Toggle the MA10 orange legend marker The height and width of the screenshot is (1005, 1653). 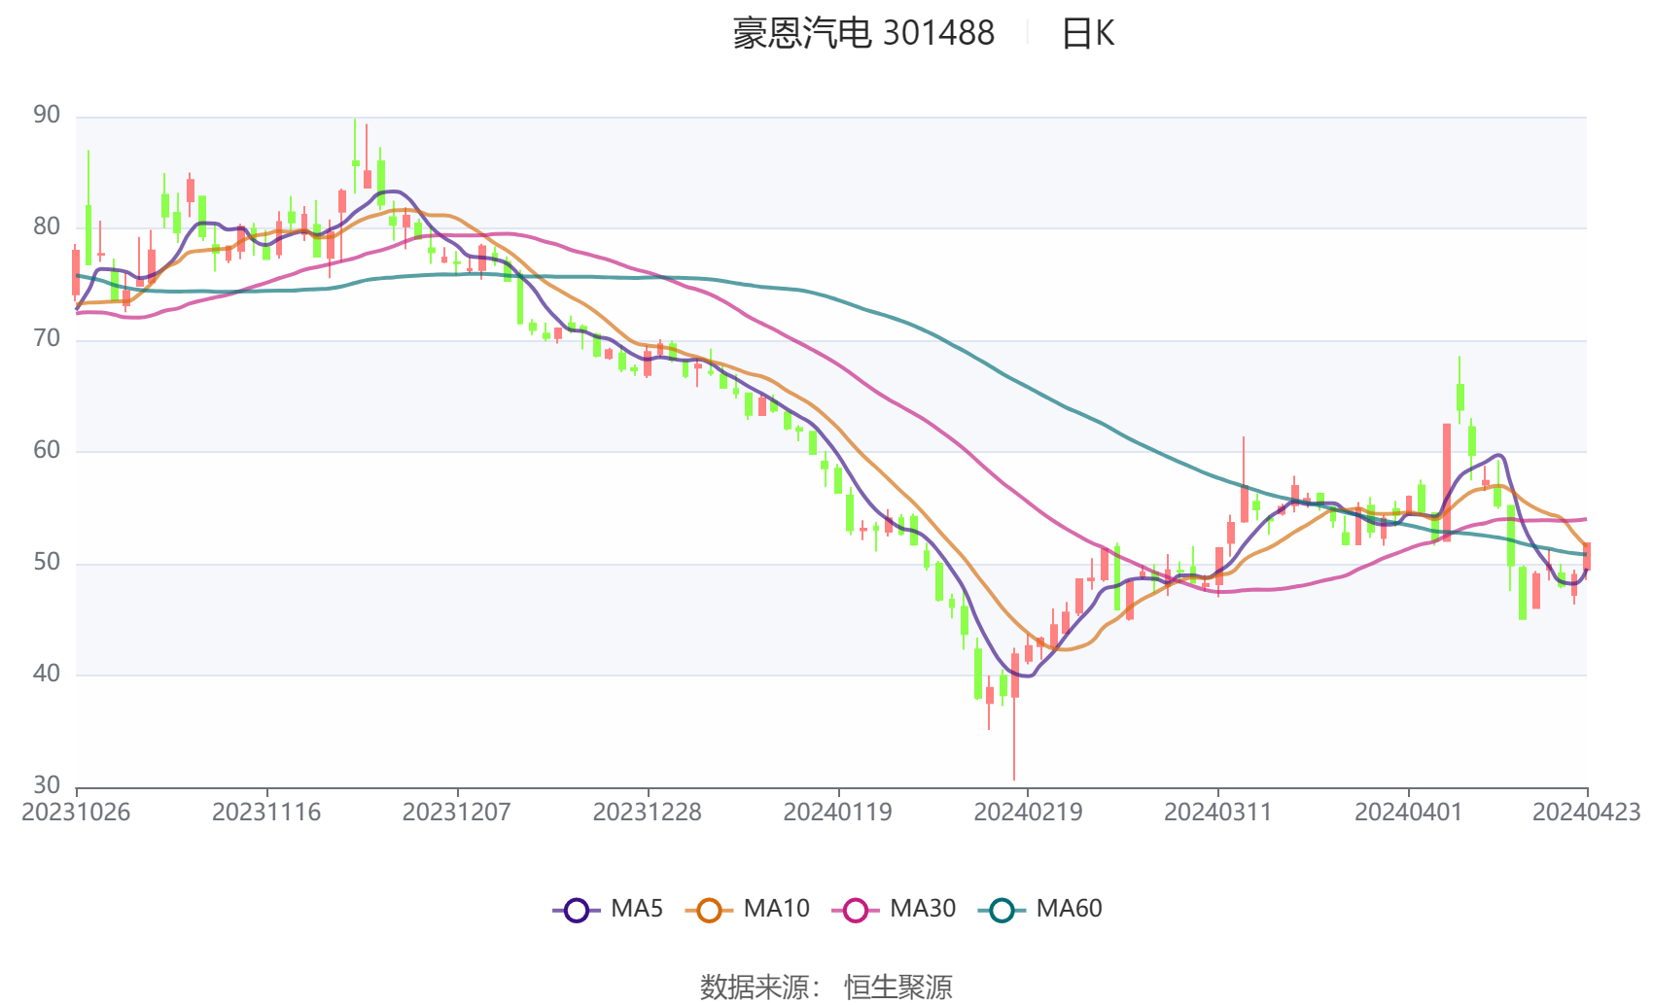pos(709,911)
